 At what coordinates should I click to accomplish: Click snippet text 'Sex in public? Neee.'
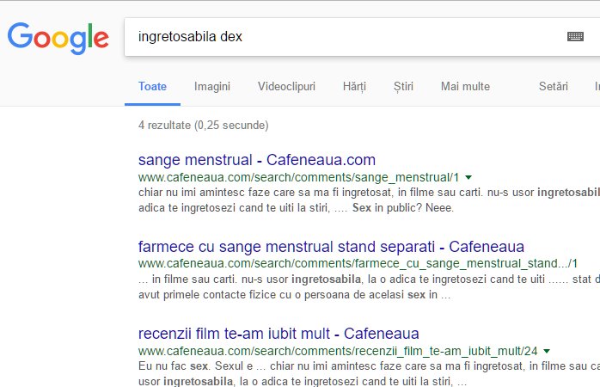point(403,208)
